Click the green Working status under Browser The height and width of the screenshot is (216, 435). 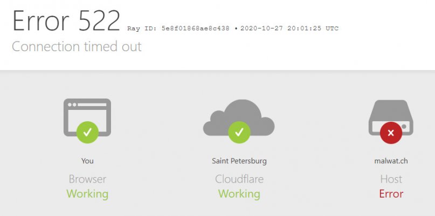tap(87, 194)
